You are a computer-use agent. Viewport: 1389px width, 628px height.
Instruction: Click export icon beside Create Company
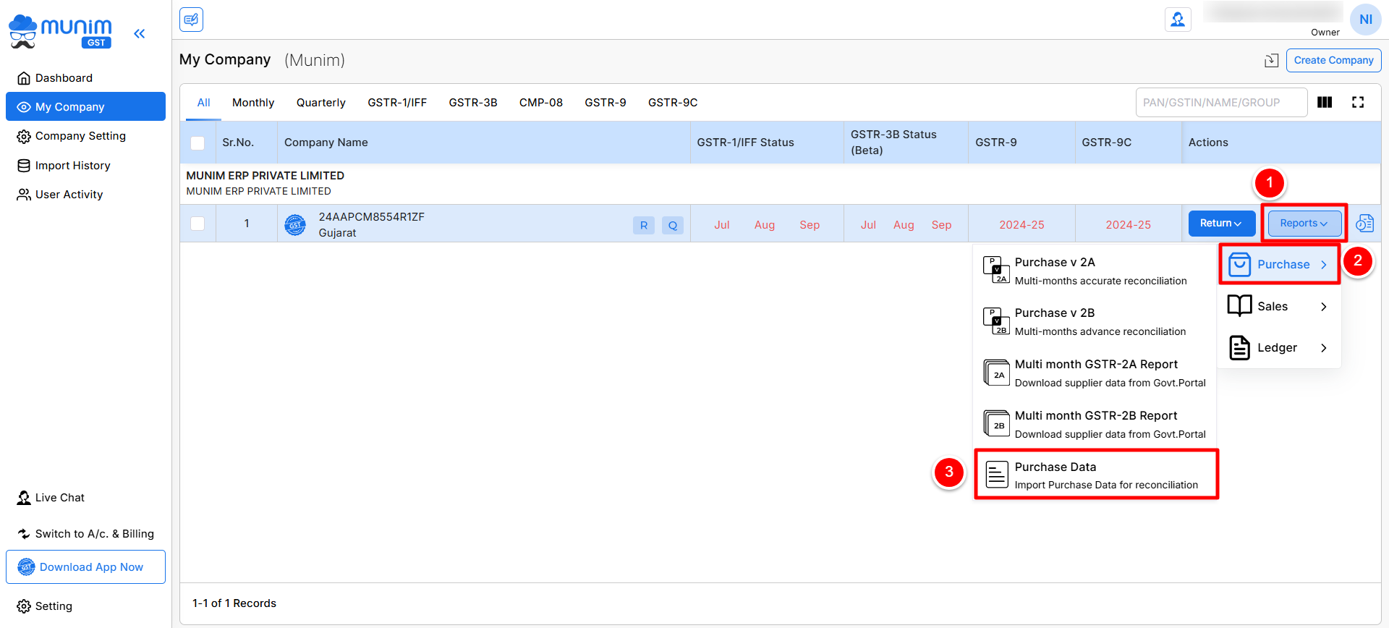(1271, 61)
